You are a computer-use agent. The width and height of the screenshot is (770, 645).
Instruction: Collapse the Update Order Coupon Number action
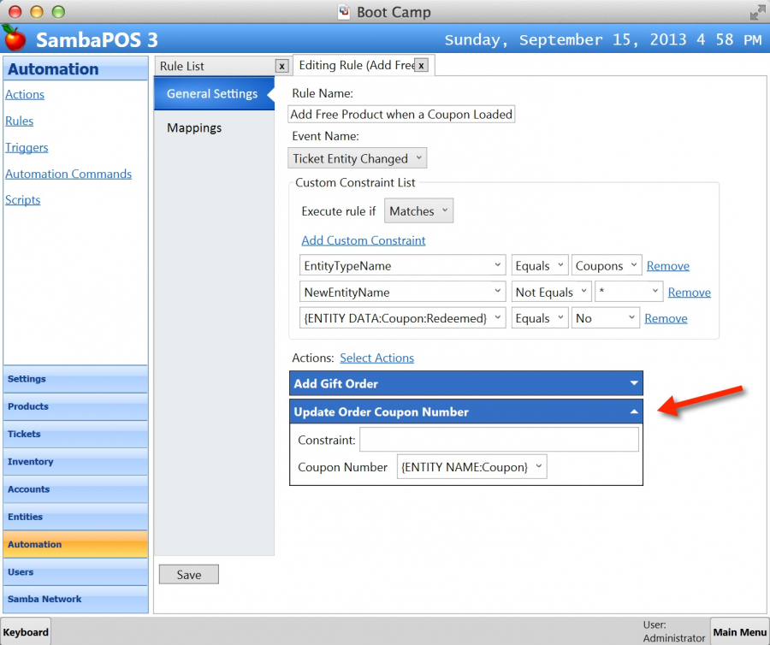point(633,411)
